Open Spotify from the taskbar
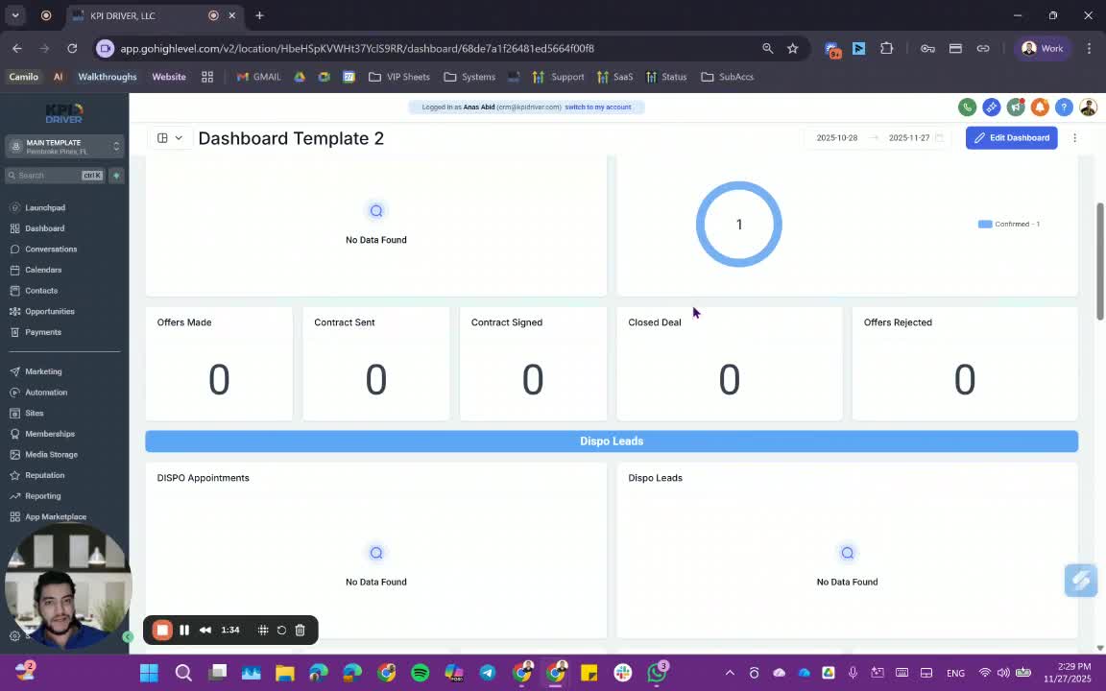The image size is (1106, 691). pos(420,673)
